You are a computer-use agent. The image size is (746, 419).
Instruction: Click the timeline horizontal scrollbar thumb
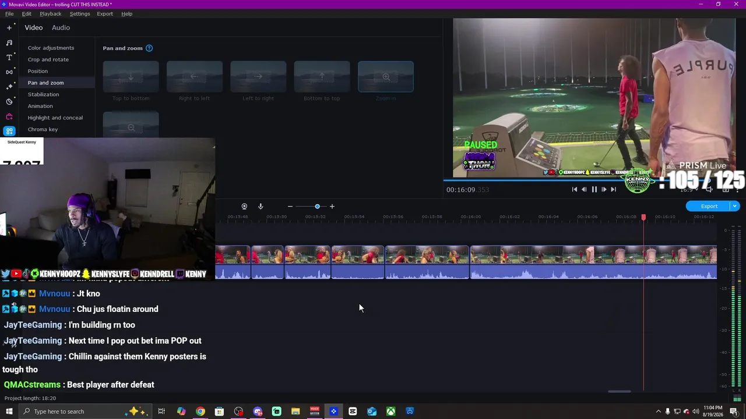(x=620, y=392)
